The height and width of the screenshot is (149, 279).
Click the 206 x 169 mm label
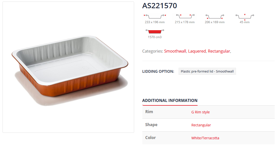coord(215,22)
